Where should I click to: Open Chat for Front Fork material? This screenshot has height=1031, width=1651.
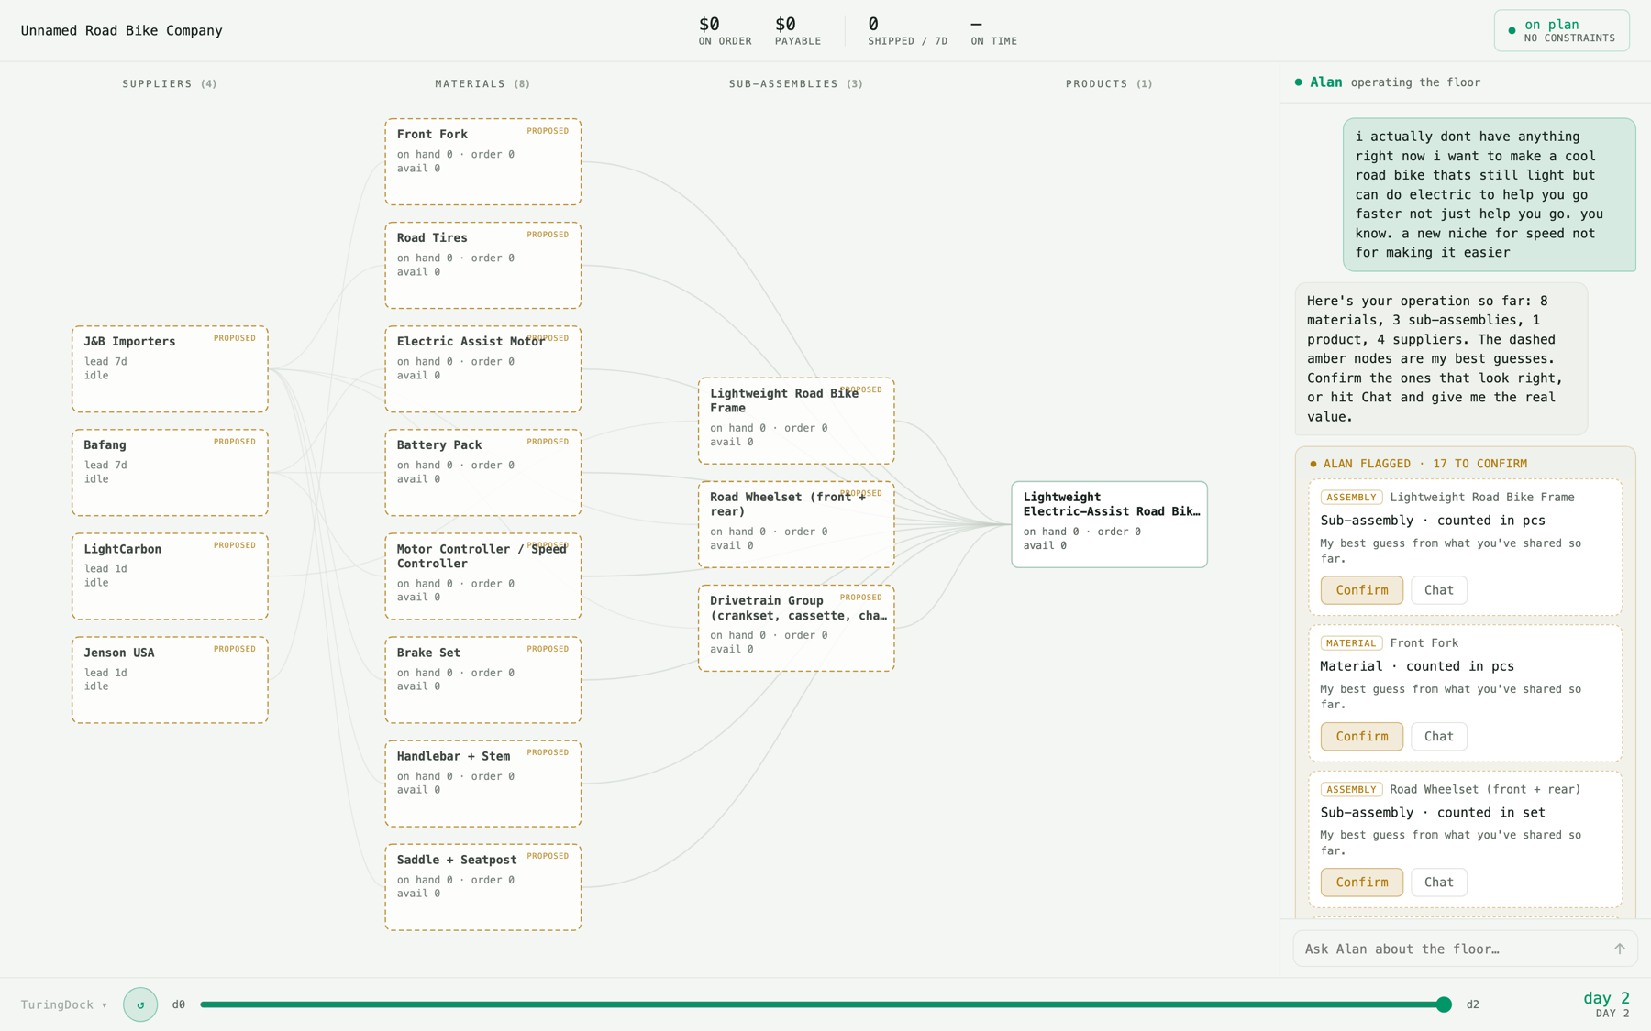pyautogui.click(x=1438, y=736)
